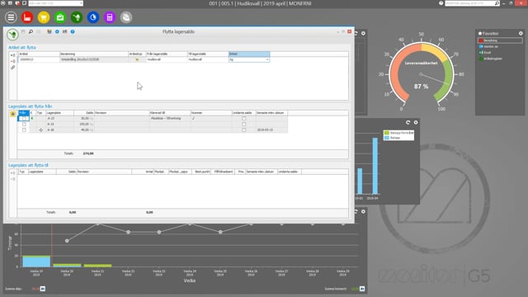Click the article number input field
The height and width of the screenshot is (297, 528).
pos(39,59)
